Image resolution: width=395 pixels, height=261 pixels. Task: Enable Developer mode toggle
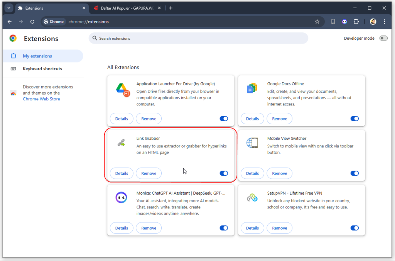(383, 38)
